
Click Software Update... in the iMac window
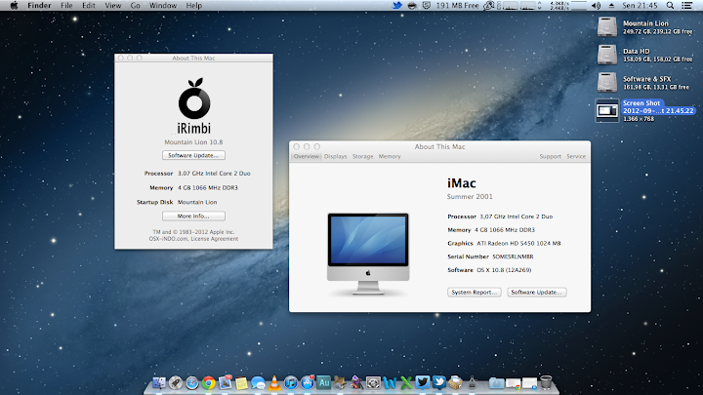pyautogui.click(x=537, y=292)
